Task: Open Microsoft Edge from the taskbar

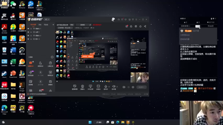Action: click(118, 122)
